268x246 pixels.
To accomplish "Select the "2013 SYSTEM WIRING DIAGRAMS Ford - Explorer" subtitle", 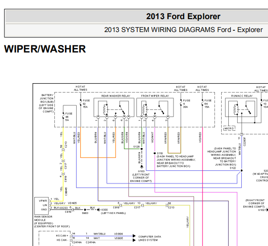I will click(x=183, y=30).
